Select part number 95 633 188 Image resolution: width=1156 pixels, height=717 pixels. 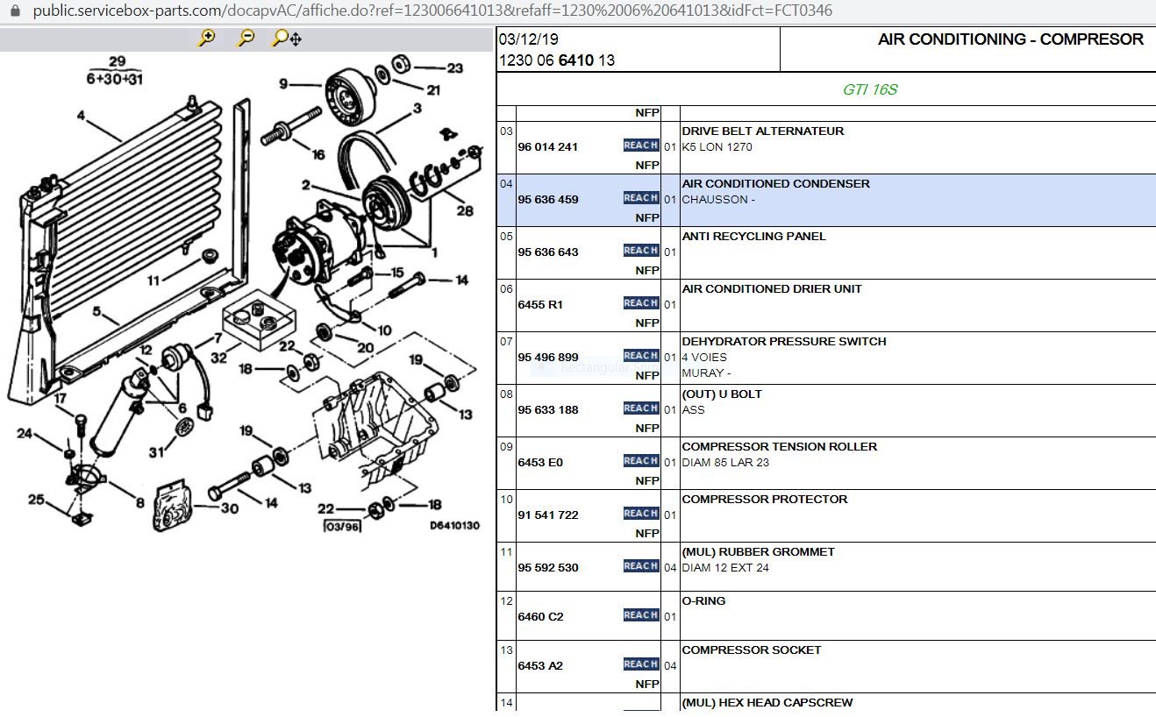pos(548,410)
